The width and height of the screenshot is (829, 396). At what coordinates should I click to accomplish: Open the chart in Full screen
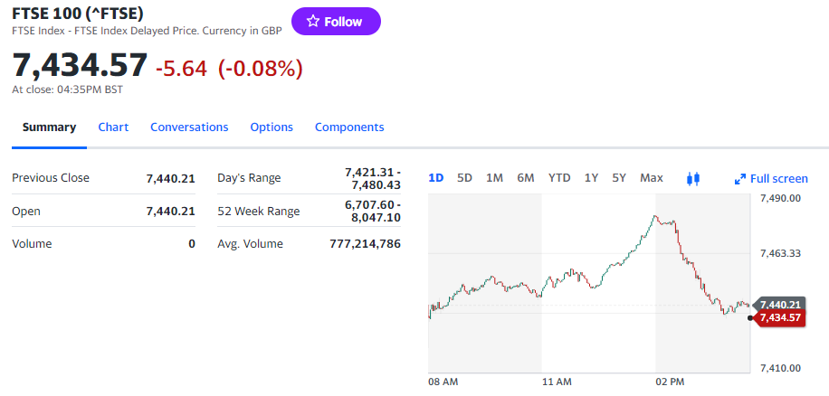coord(771,179)
